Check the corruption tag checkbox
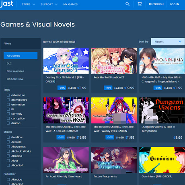185x185 pixels. (x=8, y=118)
